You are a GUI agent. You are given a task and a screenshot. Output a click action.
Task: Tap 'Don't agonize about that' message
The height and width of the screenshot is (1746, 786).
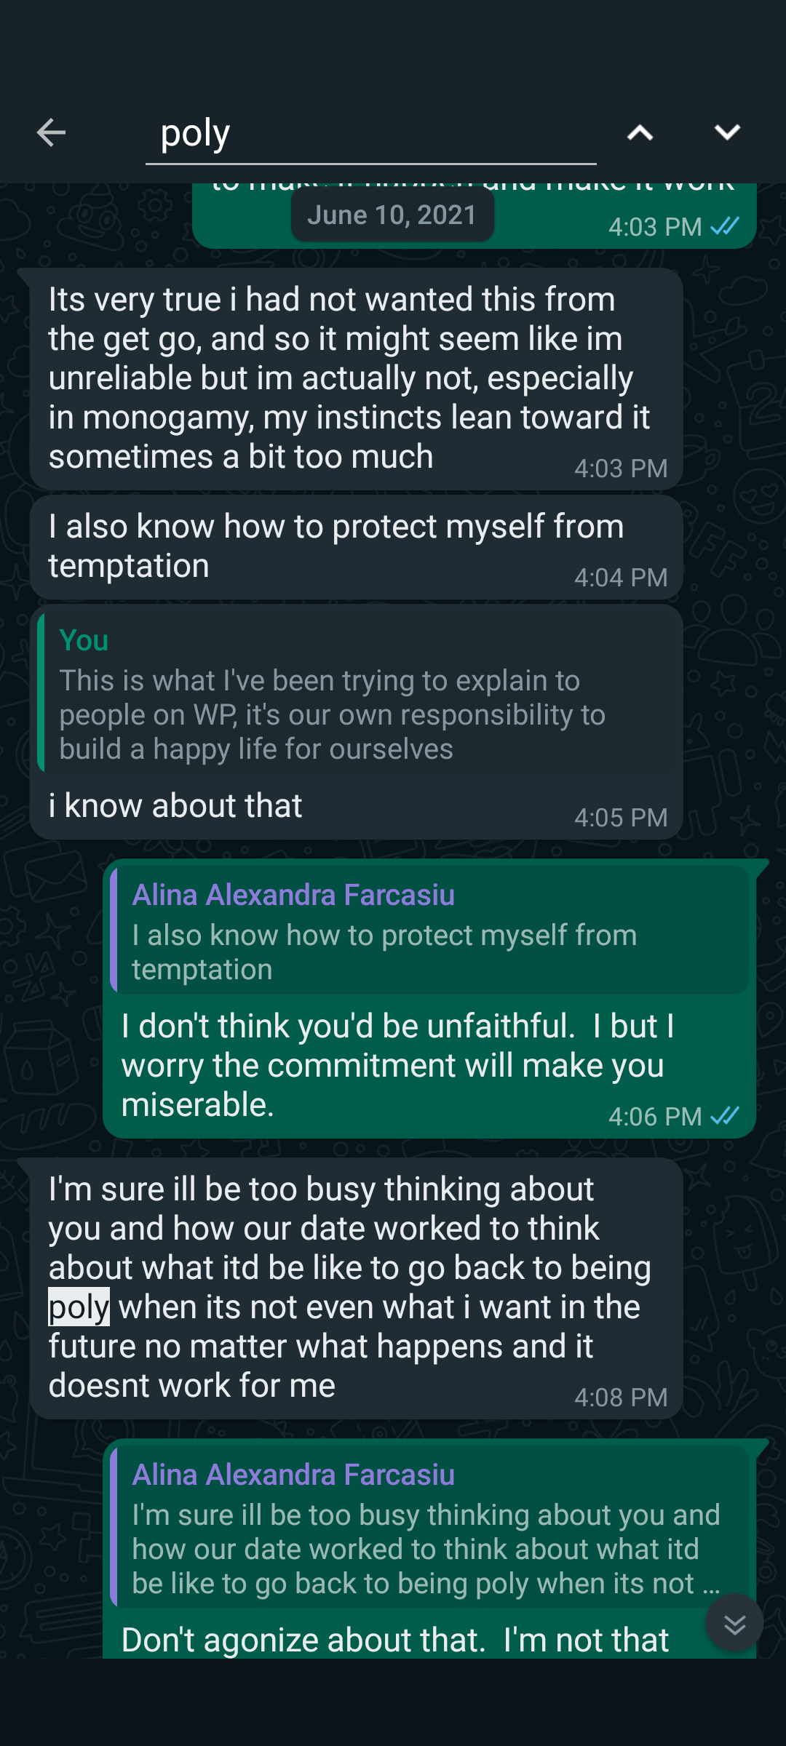click(x=394, y=1641)
